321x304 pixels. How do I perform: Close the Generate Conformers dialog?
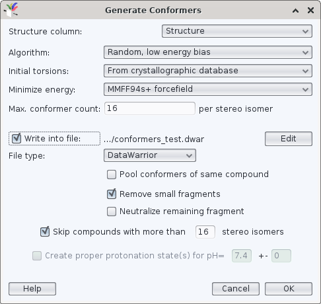click(310, 10)
